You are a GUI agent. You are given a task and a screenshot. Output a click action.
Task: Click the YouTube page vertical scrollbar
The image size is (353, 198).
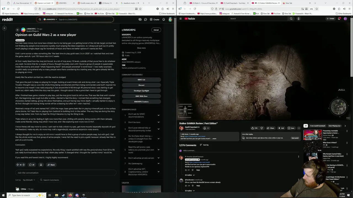[352, 47]
